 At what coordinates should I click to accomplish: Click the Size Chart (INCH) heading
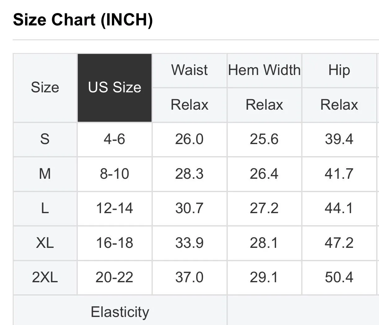click(83, 20)
